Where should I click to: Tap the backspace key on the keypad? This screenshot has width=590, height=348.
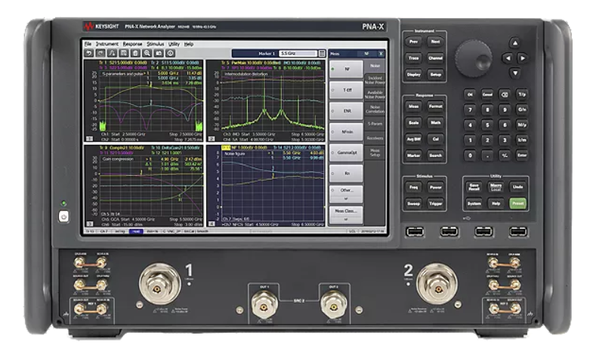505,94
